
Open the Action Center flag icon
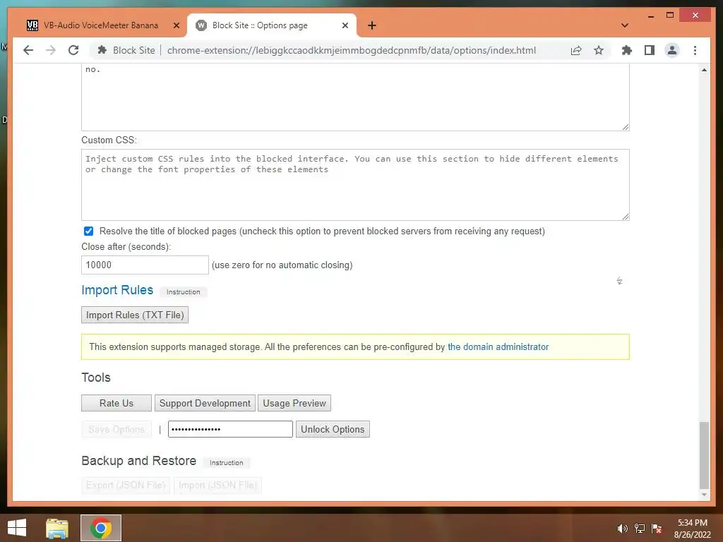657,529
